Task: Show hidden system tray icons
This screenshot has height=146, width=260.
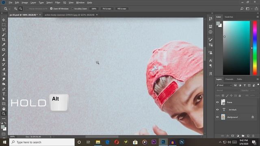Action: click(220, 142)
